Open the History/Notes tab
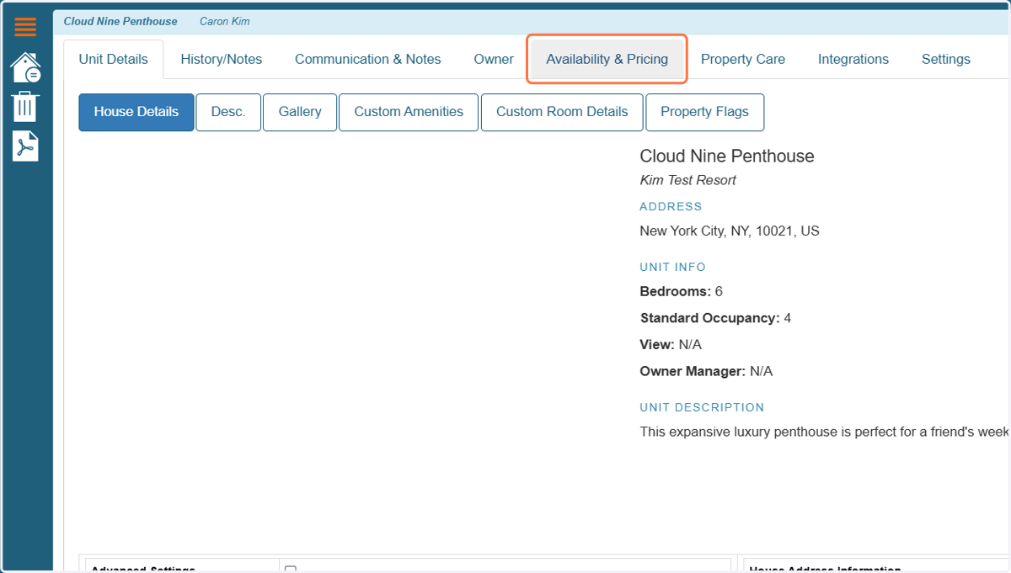Screen dimensions: 1011x573 pos(222,59)
